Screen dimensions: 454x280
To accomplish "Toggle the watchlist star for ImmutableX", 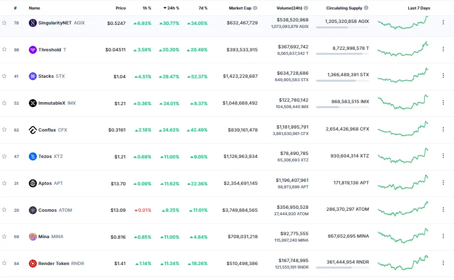I will [4, 103].
